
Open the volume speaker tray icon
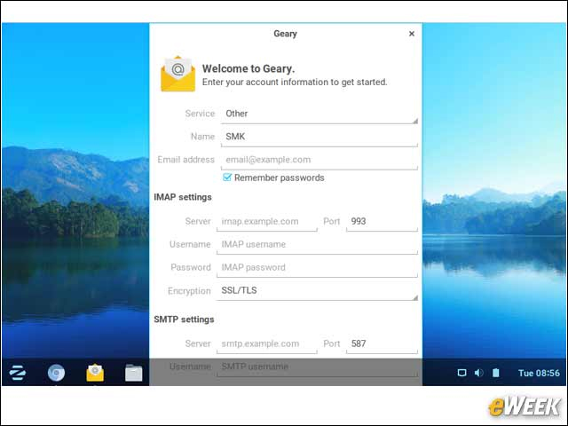click(478, 373)
